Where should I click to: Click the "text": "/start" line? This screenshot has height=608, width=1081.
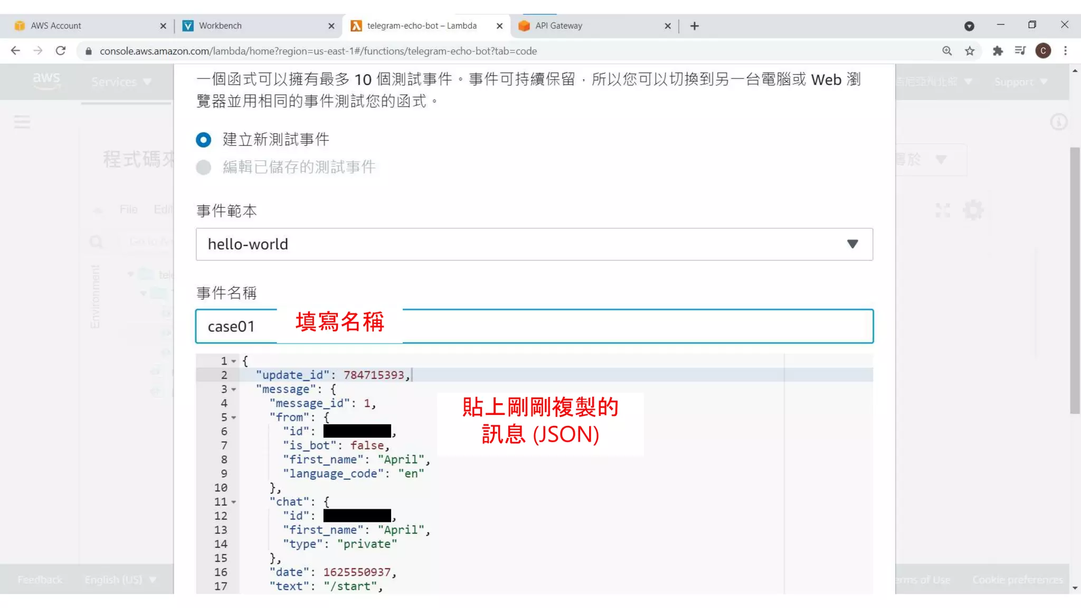click(x=326, y=586)
